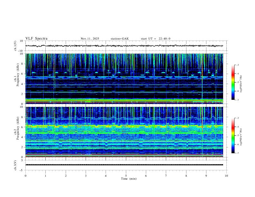Click the "-3" label on ch.1 colorbar
The height and width of the screenshot is (197, 255).
tap(237, 65)
